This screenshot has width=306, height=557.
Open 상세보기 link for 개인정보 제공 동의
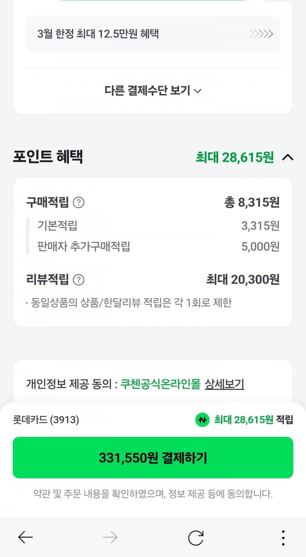pyautogui.click(x=224, y=384)
